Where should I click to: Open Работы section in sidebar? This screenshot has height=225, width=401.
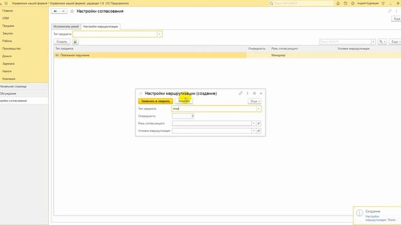[7, 41]
